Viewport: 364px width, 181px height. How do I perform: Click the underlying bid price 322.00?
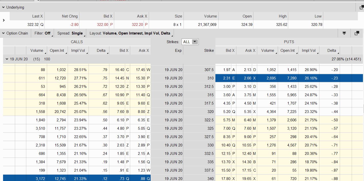[x=102, y=25]
